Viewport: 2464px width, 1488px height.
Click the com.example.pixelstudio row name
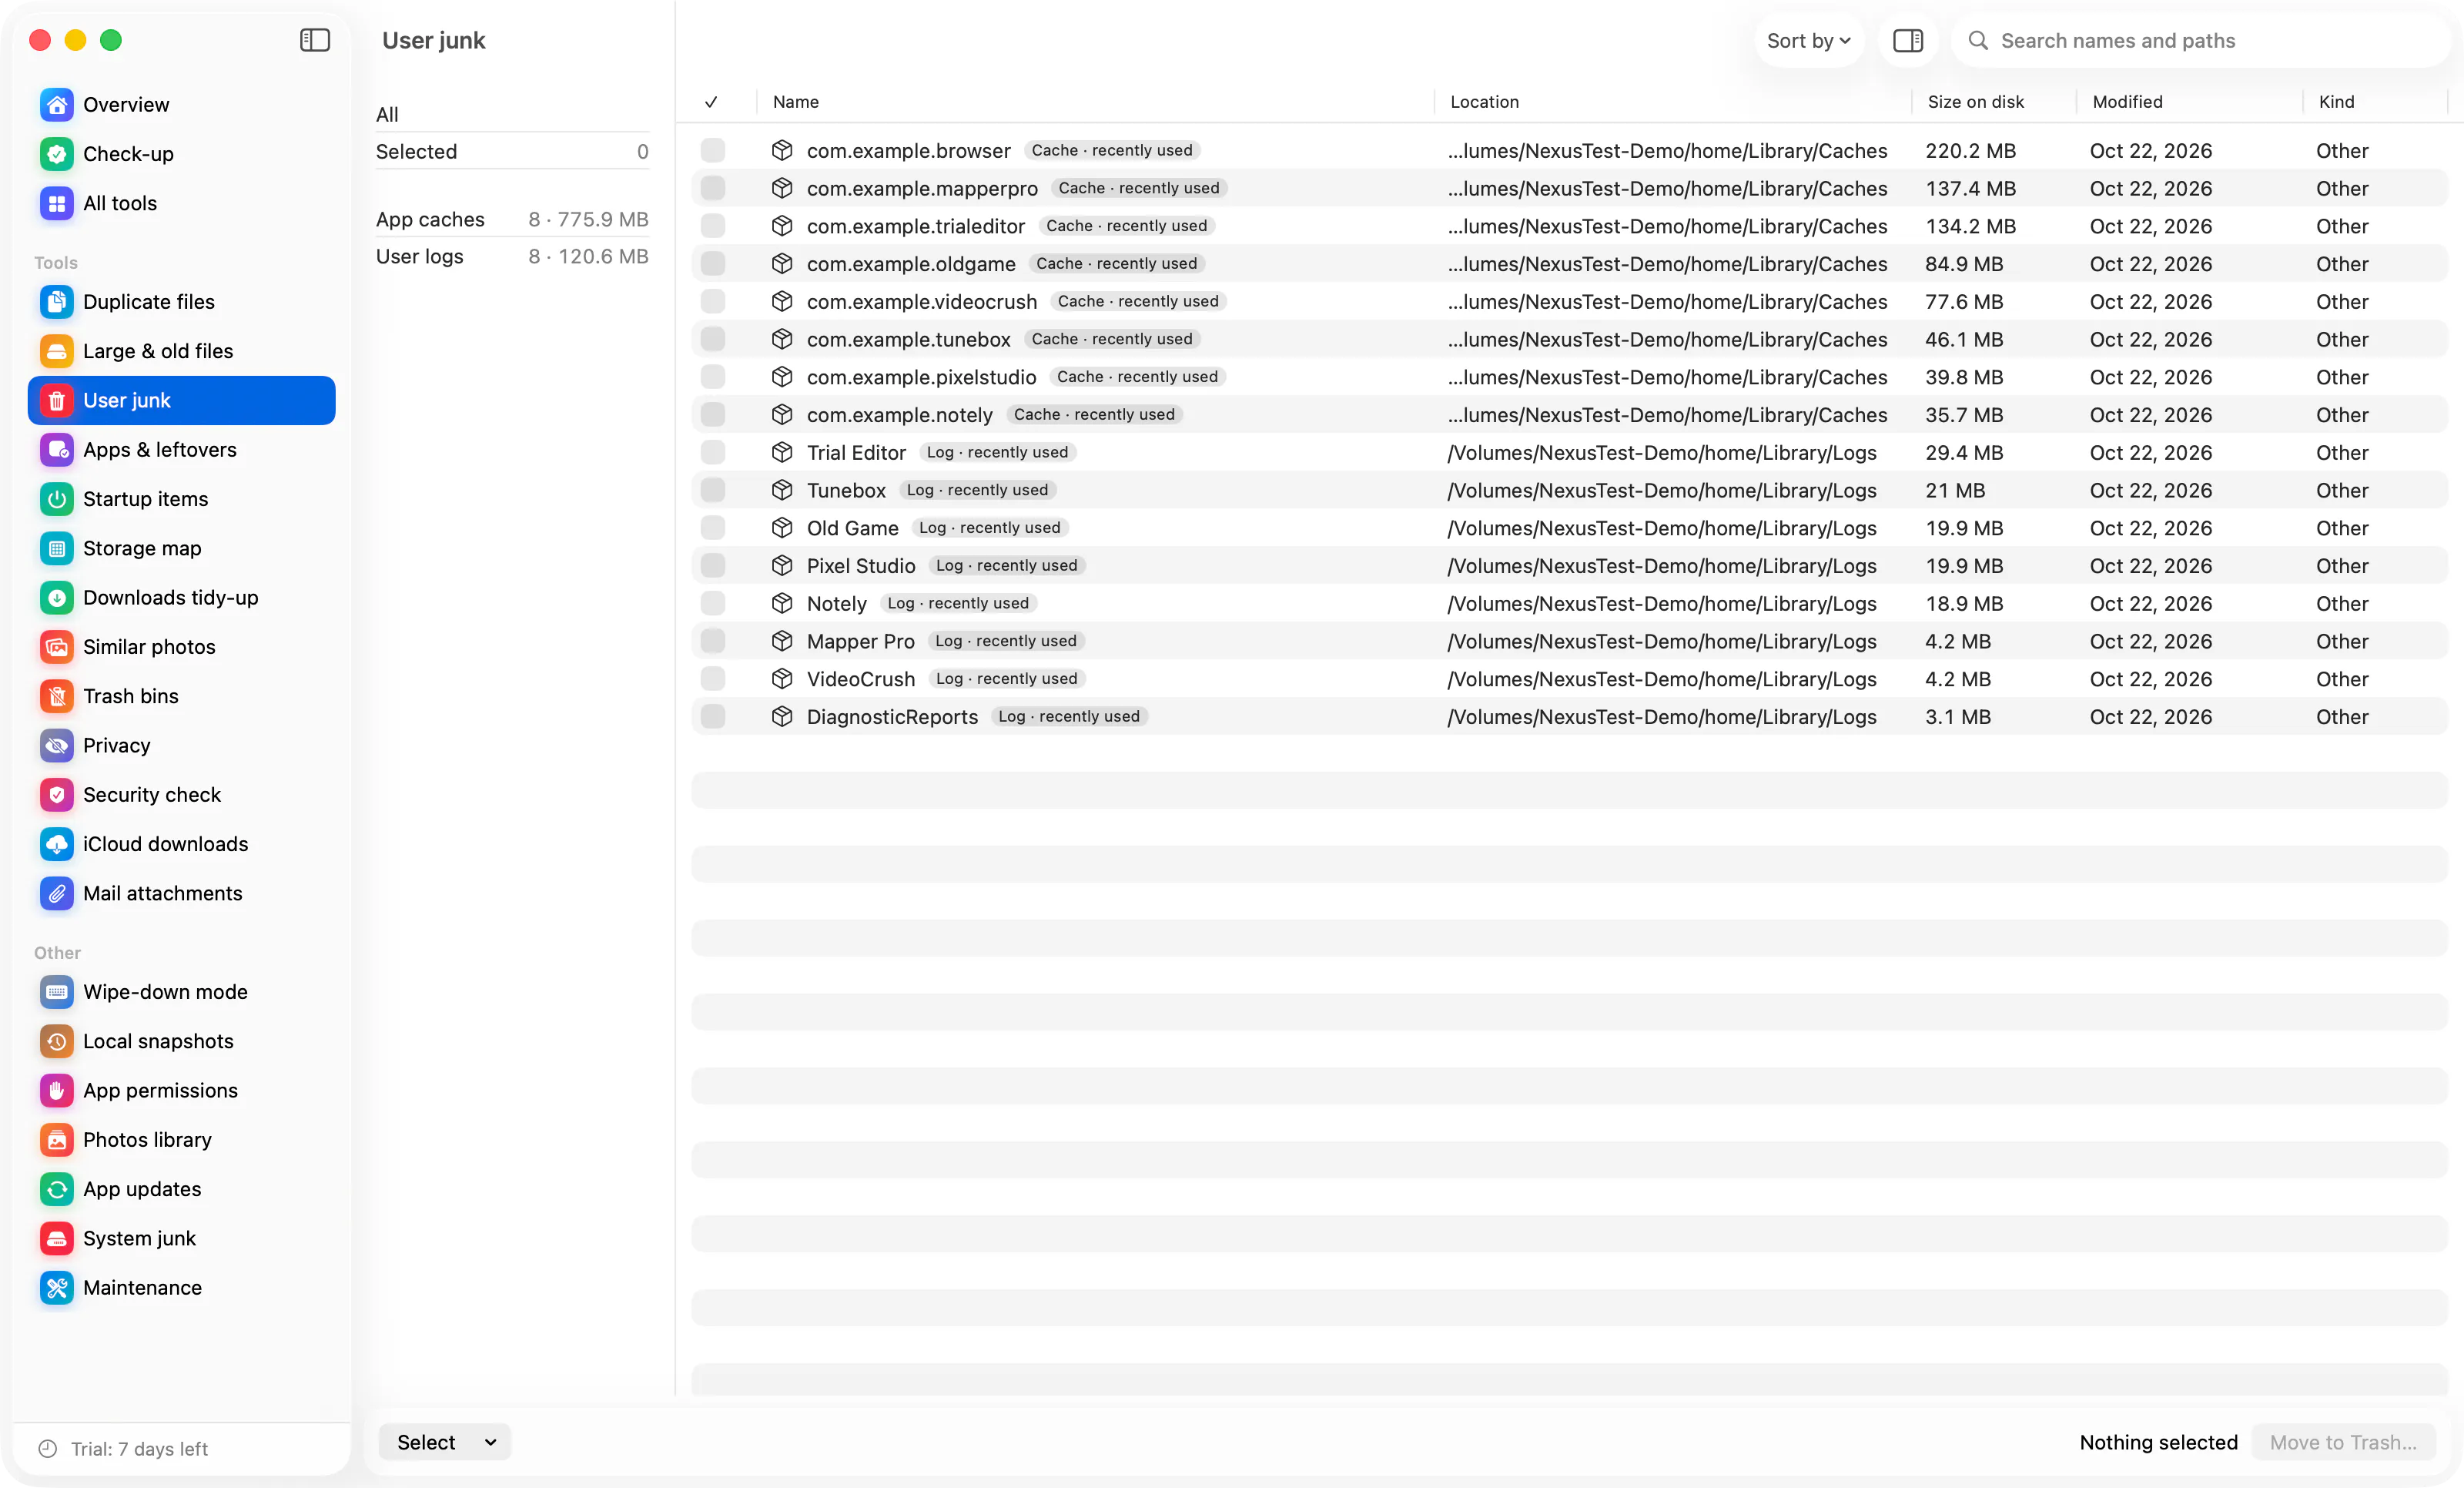coord(921,377)
